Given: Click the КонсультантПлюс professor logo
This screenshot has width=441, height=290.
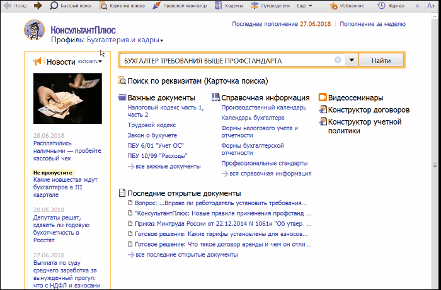Looking at the screenshot, I should [34, 30].
